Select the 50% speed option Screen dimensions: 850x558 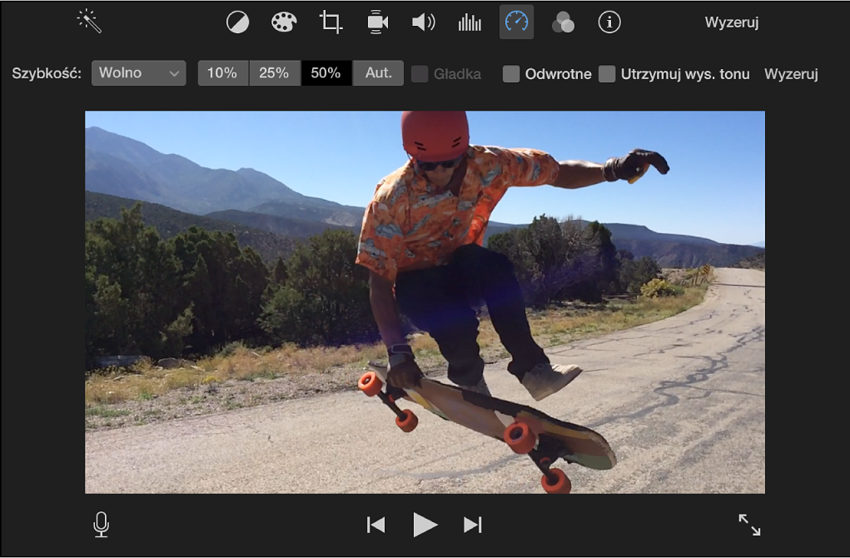pyautogui.click(x=326, y=73)
